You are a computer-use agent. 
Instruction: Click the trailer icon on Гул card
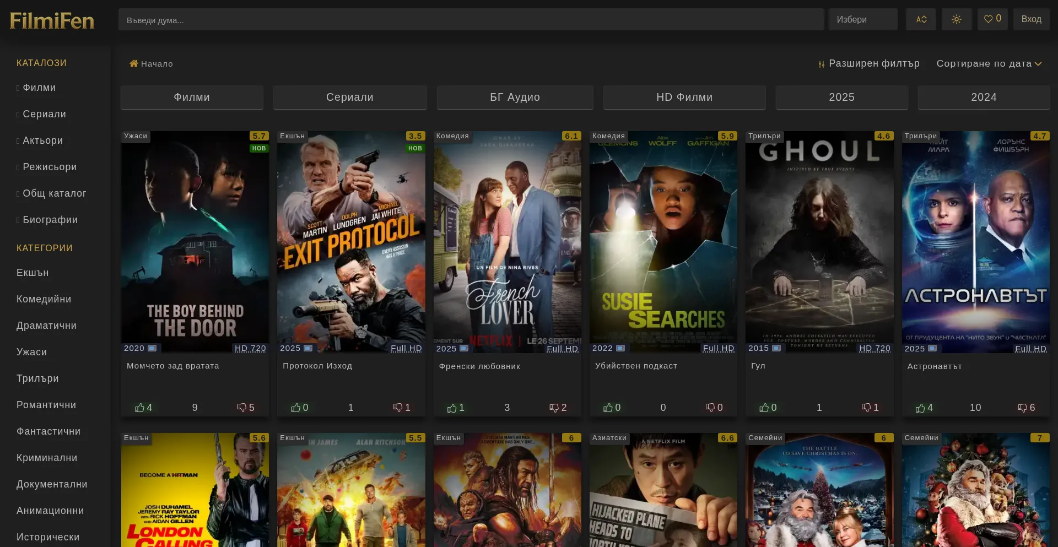pyautogui.click(x=776, y=348)
